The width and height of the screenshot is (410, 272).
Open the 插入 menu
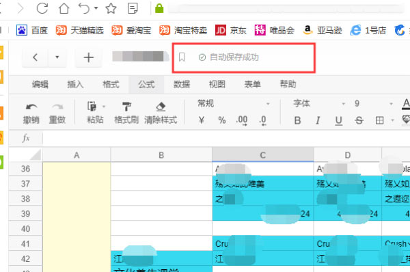click(x=75, y=84)
